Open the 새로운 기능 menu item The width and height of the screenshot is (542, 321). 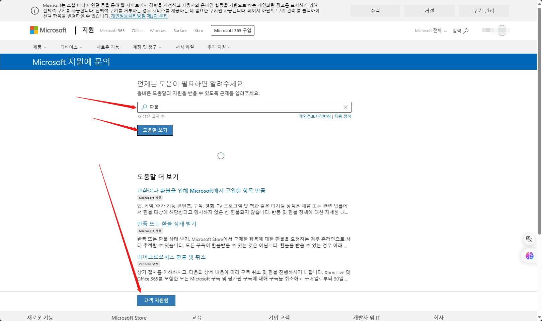click(x=108, y=47)
